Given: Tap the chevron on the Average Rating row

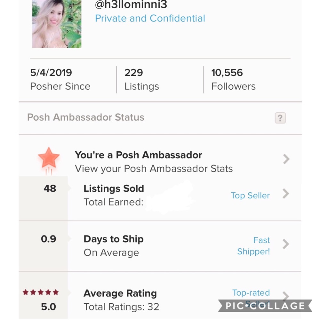Looking at the screenshot, I should pos(286,296).
